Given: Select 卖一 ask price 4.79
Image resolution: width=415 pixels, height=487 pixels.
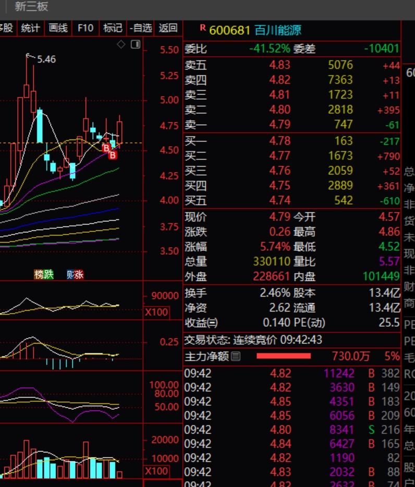Looking at the screenshot, I should [x=279, y=125].
